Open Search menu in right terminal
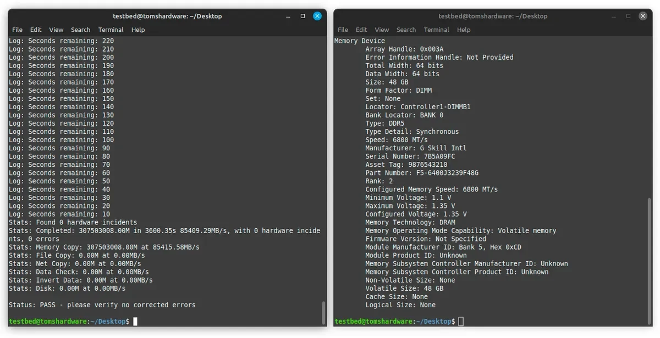 click(406, 30)
